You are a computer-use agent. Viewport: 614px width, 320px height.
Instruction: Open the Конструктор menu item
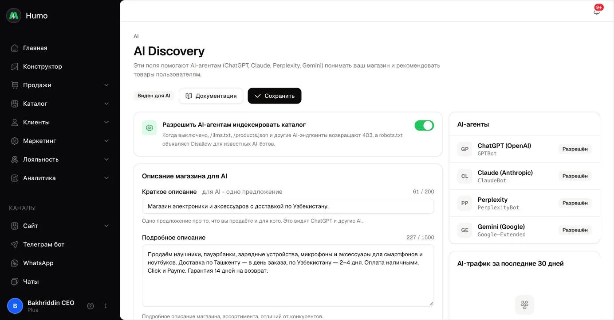[60, 66]
